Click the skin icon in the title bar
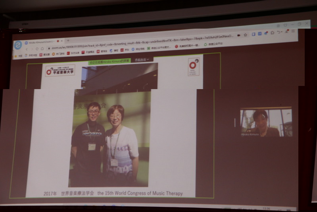This screenshot has width=317, height=212. (285, 25)
